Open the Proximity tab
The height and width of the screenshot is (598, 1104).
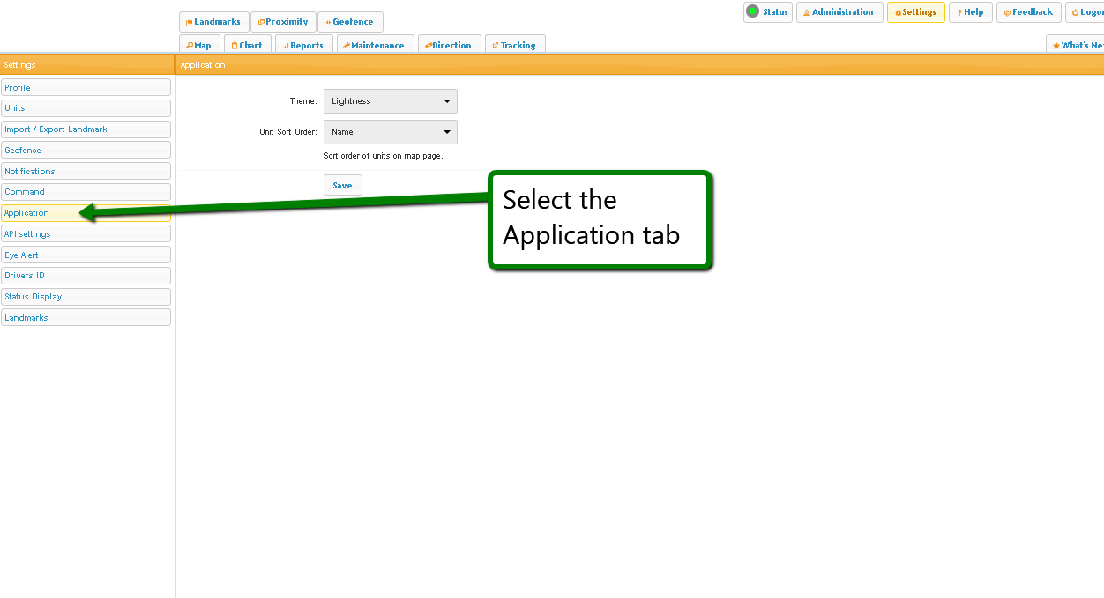click(x=283, y=22)
